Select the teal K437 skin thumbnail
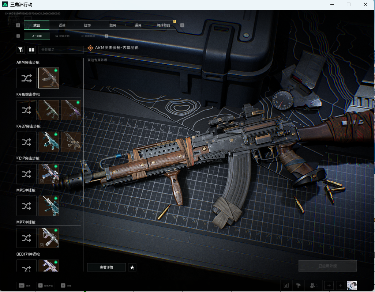375x292 pixels. [49, 142]
